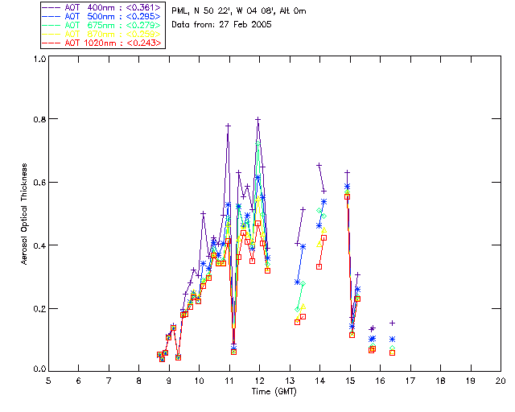This screenshot has width=515, height=412.
Task: Click the AOT 400nm legend entry
Action: point(103,7)
